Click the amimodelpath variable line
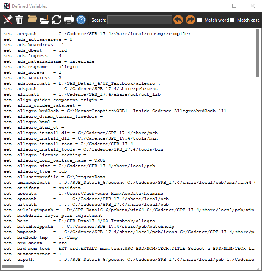The height and width of the screenshot is (271, 262). coord(129,183)
